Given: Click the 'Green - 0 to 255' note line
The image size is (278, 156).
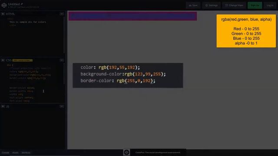Looking at the screenshot, I should [246, 34].
